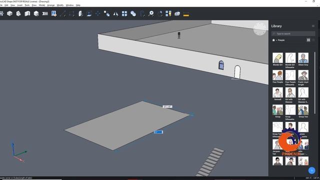Click the white arched door on the wall
This screenshot has width=320, height=180.
pyautogui.click(x=237, y=72)
